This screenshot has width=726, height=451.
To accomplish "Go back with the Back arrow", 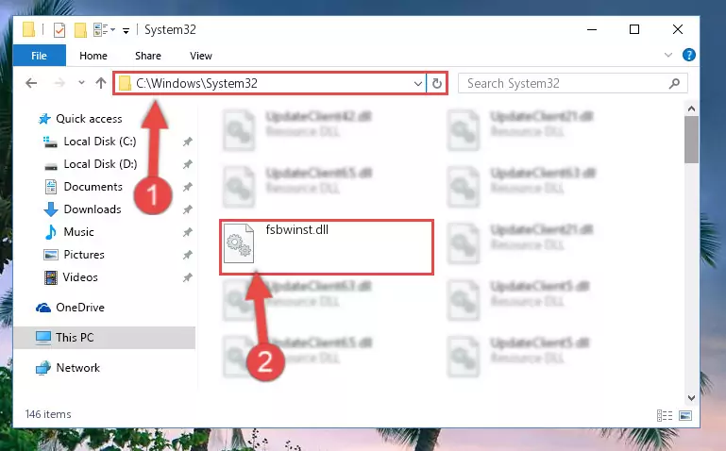I will pos(31,83).
